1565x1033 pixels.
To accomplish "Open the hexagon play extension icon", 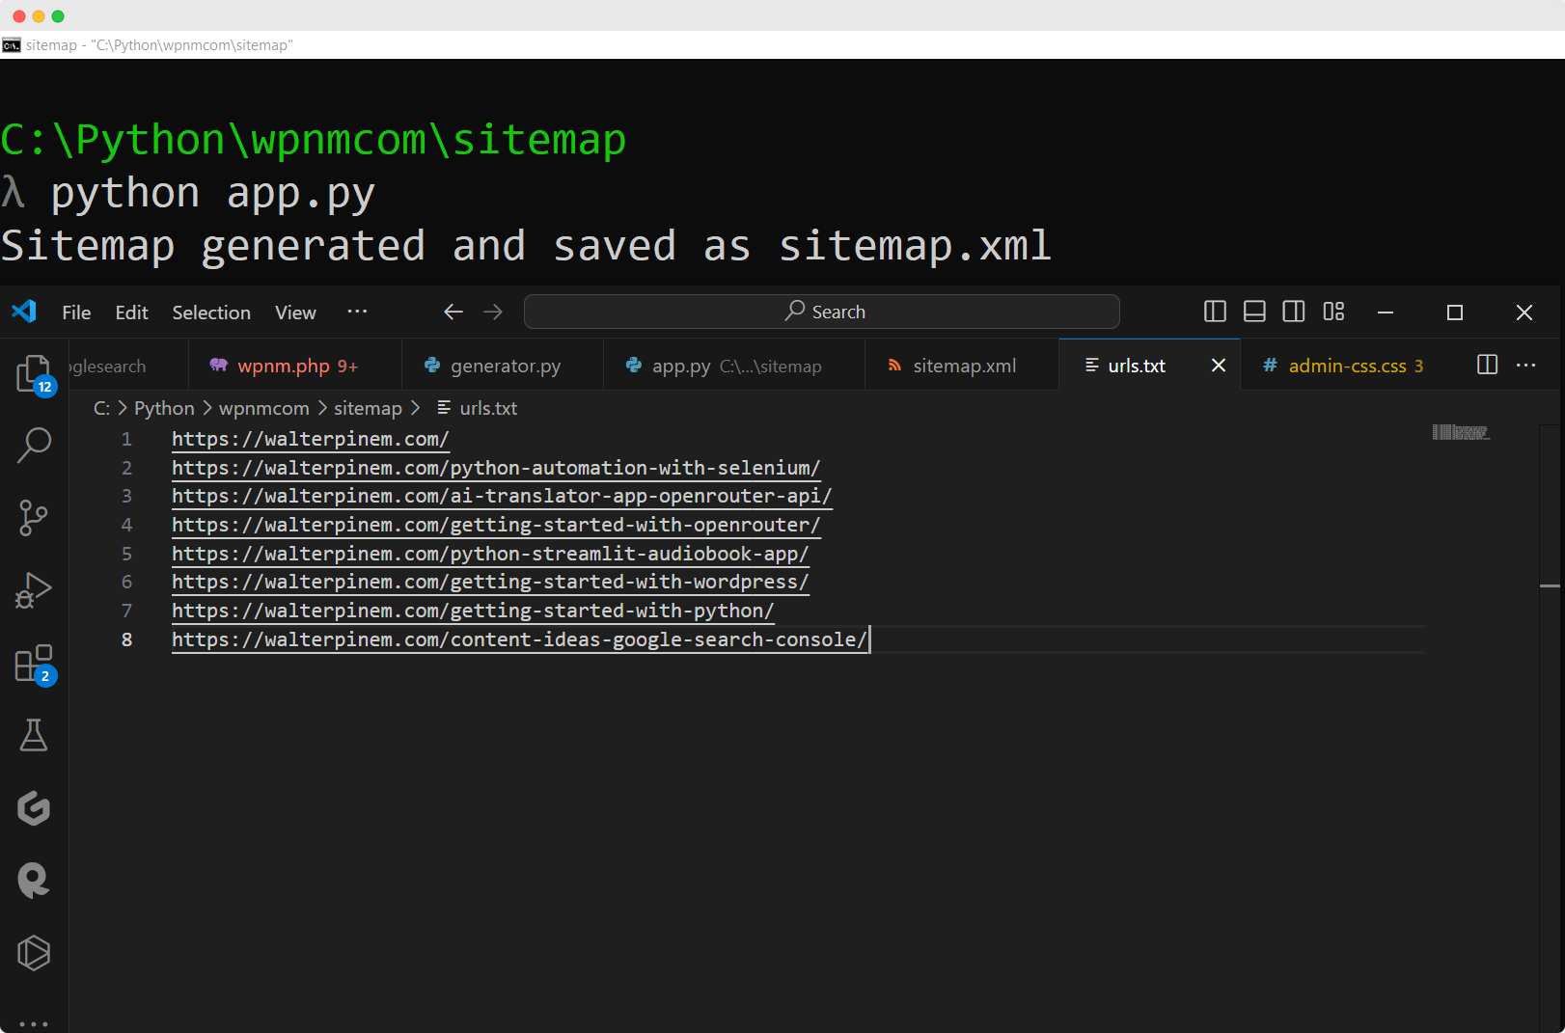I will (x=35, y=953).
